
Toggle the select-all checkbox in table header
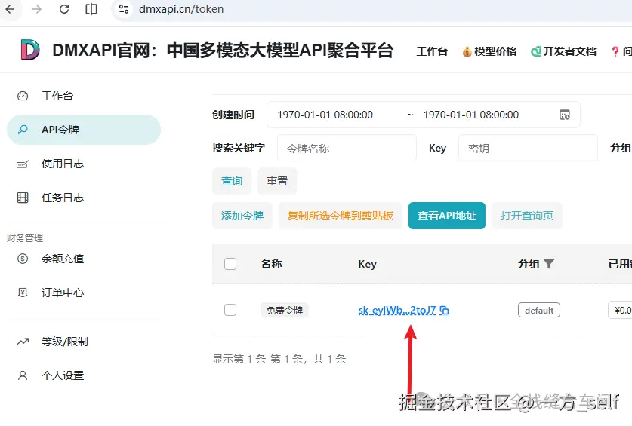coord(230,264)
